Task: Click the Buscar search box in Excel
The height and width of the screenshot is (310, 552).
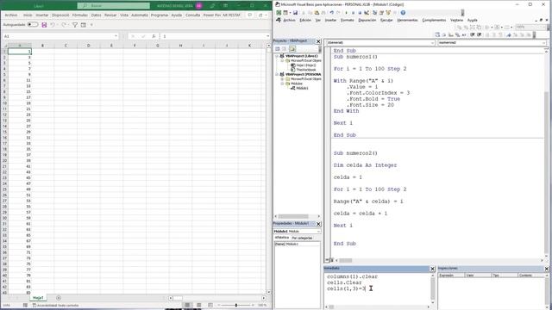Action: pos(114,6)
